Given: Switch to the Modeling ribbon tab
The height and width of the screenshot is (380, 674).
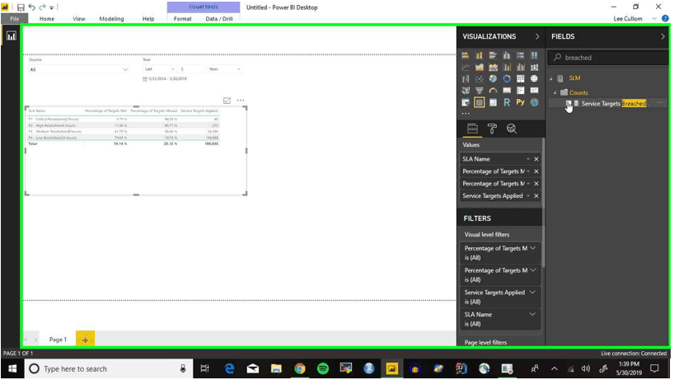Looking at the screenshot, I should [x=111, y=18].
